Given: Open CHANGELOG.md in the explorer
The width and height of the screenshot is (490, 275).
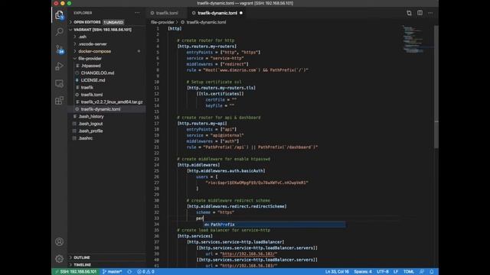Looking at the screenshot, I should point(107,73).
